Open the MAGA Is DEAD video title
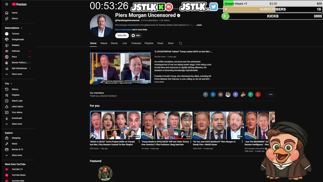323x182 pixels. pyautogui.click(x=113, y=143)
